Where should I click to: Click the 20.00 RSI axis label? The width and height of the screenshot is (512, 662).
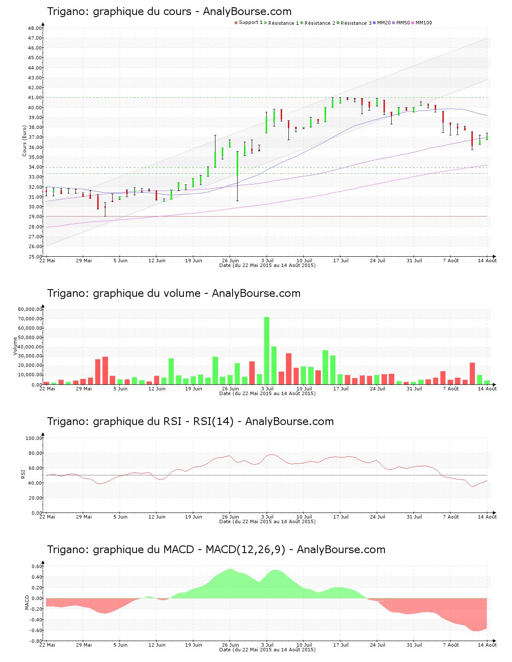(x=35, y=498)
